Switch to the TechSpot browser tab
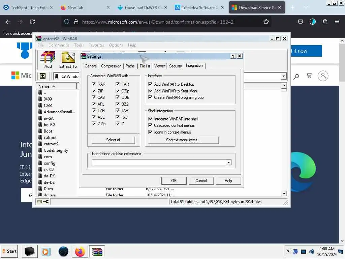345x259 pixels. 28,7
